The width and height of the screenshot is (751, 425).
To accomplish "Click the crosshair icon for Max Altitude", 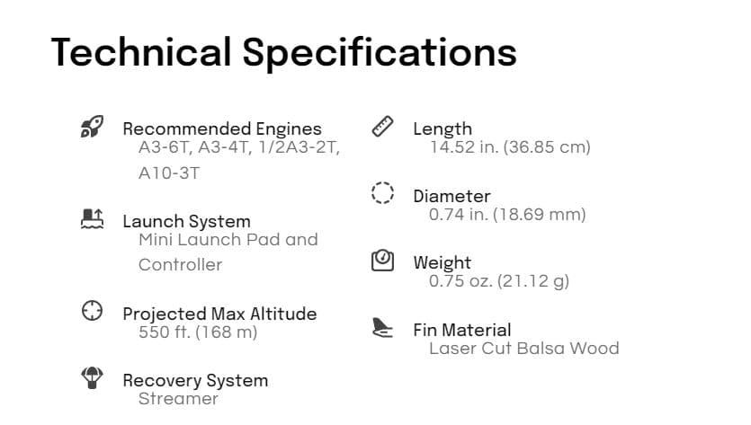I will pyautogui.click(x=92, y=312).
